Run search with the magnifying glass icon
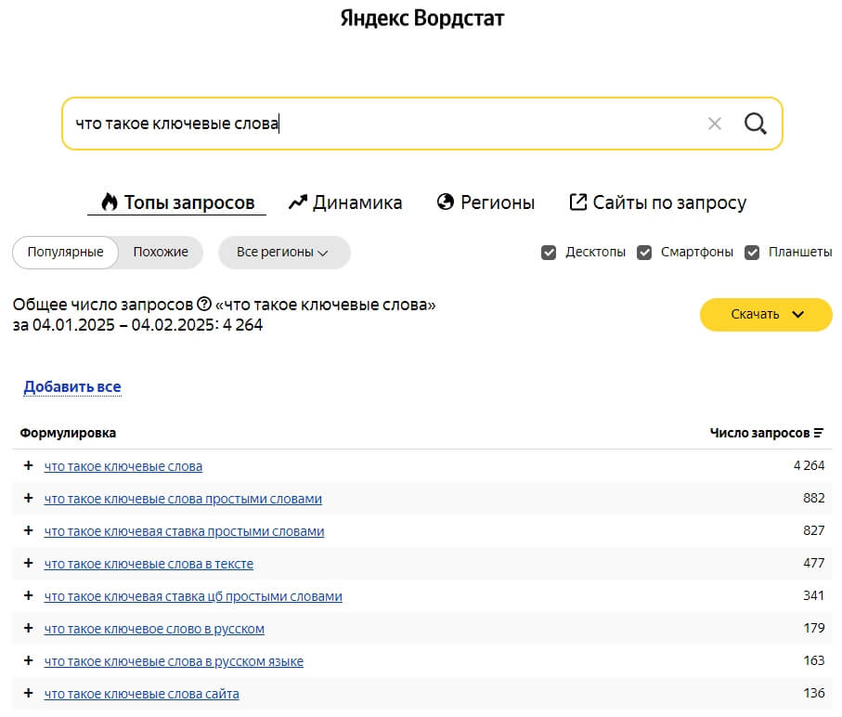 click(x=755, y=124)
